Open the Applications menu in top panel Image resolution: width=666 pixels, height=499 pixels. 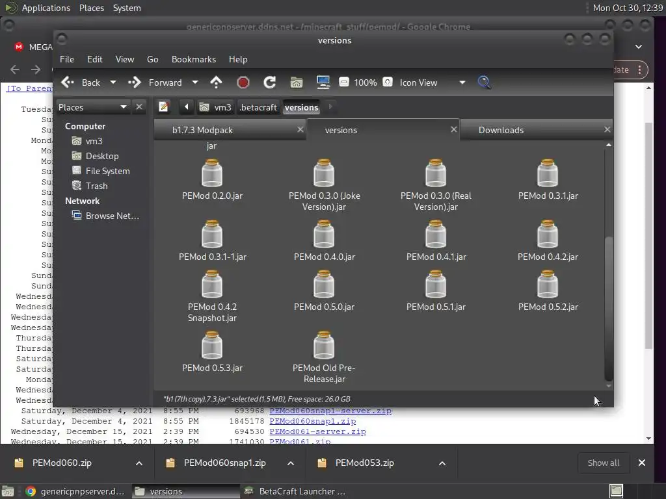[x=46, y=8]
